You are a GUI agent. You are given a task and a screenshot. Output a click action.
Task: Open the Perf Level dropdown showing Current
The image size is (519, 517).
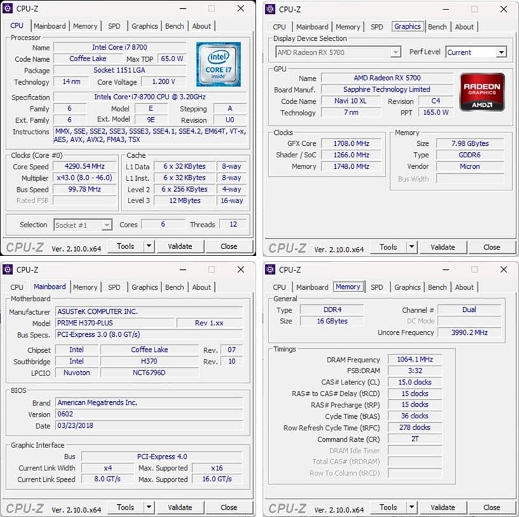click(501, 52)
